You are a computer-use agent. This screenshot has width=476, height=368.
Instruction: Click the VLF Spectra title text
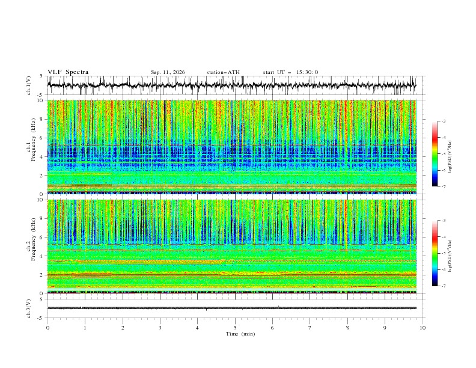(68, 72)
